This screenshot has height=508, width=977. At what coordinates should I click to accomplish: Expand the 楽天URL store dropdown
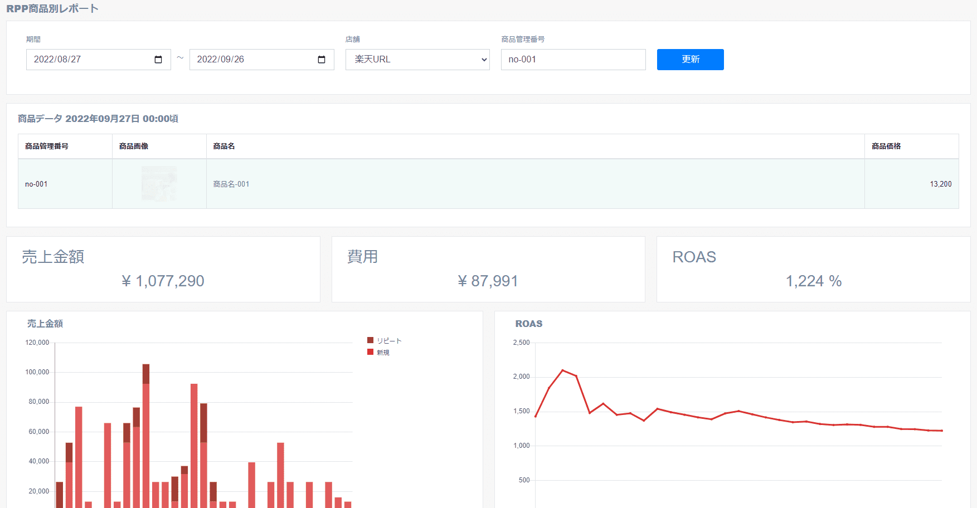(417, 60)
